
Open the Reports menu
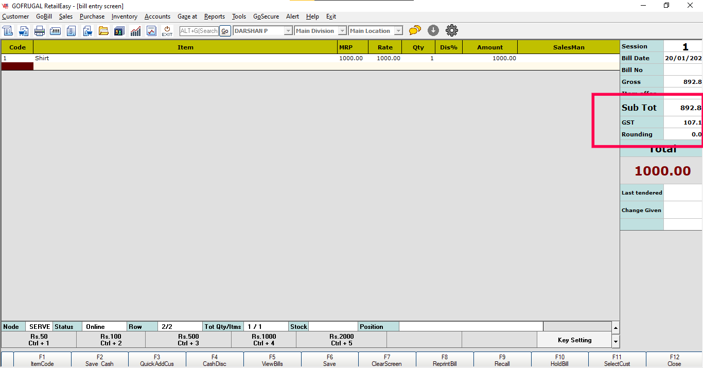[214, 16]
